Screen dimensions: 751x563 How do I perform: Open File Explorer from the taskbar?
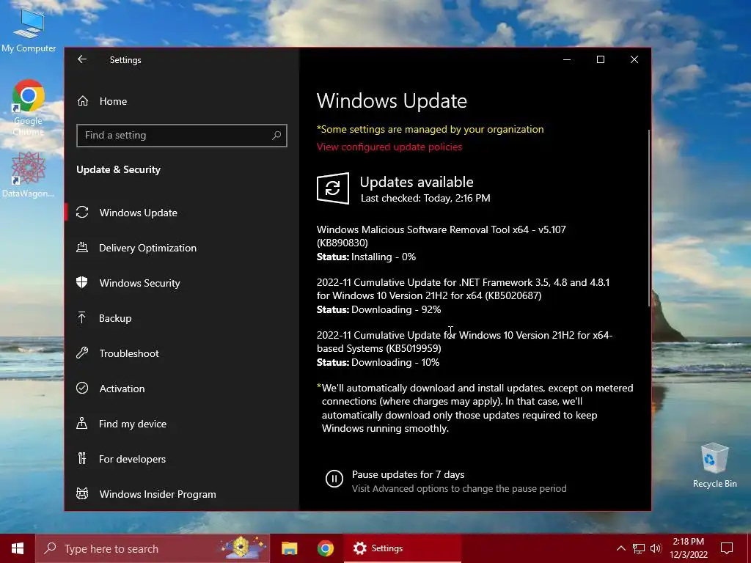(289, 548)
